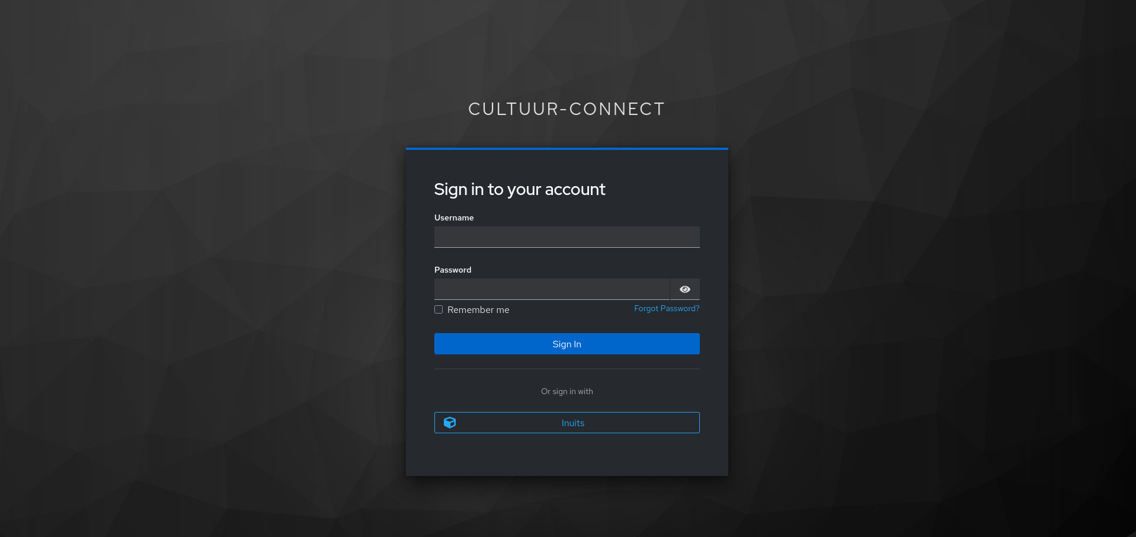1136x537 pixels.
Task: Open the Forgot Password? link
Action: (667, 308)
